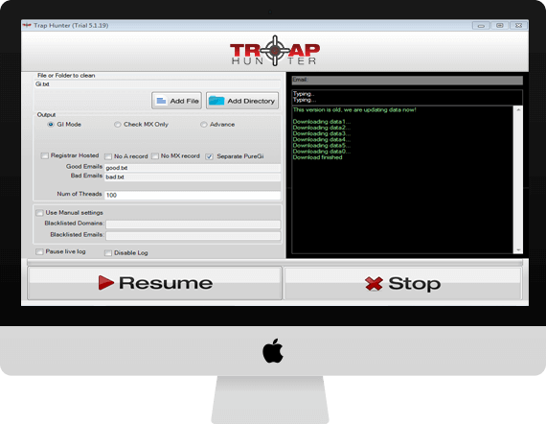
Task: Click the red play icon on Resume
Action: tap(106, 282)
